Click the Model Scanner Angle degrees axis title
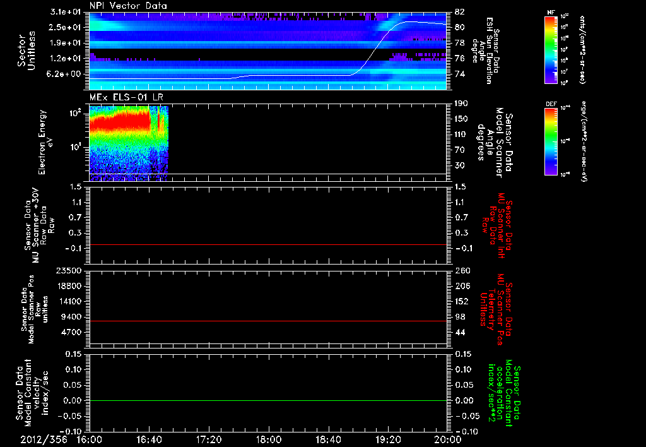 tap(495, 142)
